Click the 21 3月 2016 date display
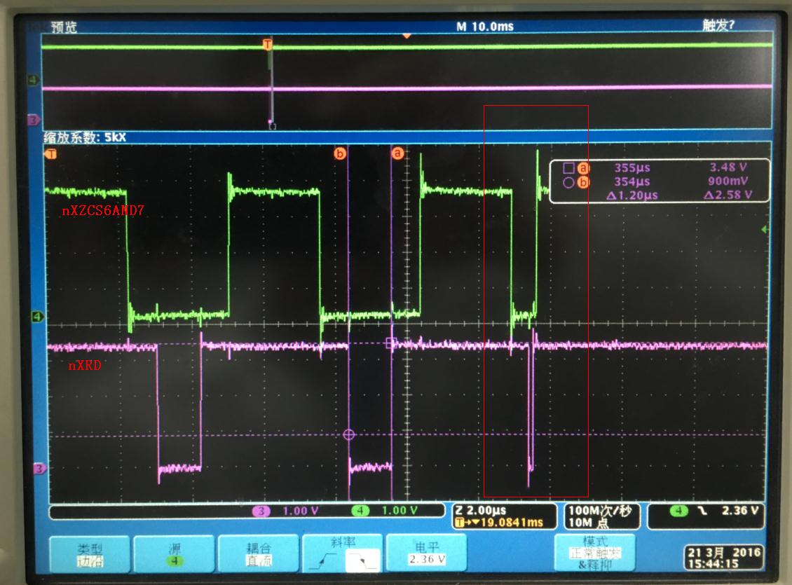This screenshot has height=585, width=792. coord(724,552)
